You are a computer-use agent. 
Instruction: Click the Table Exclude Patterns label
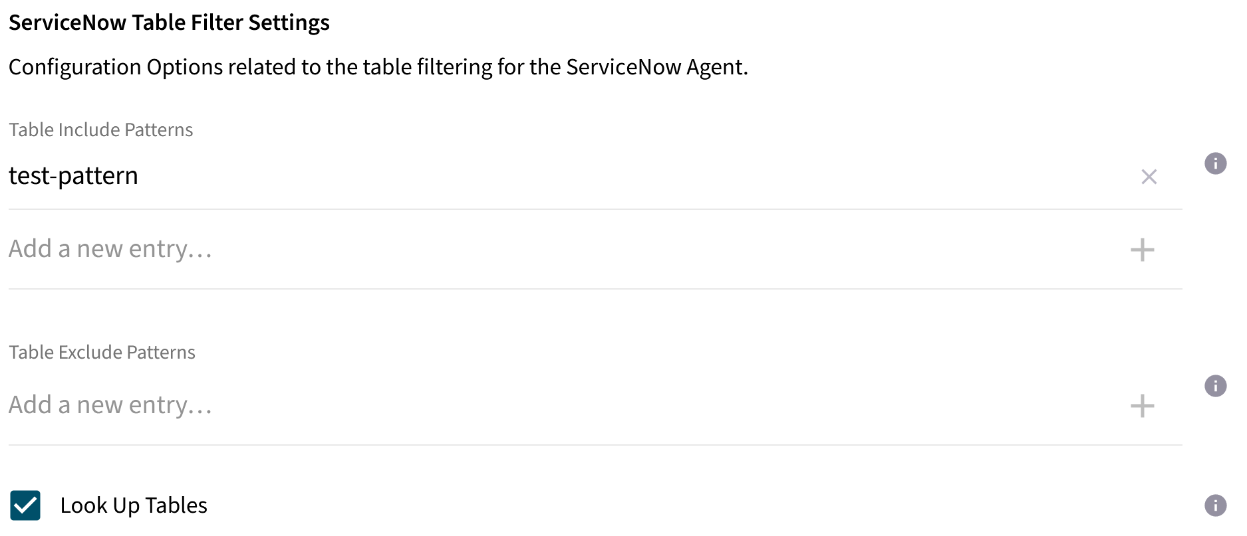(102, 352)
